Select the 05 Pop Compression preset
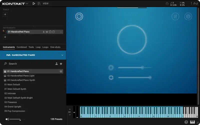Viewport: 200px width, 125px height. [x=33, y=111]
